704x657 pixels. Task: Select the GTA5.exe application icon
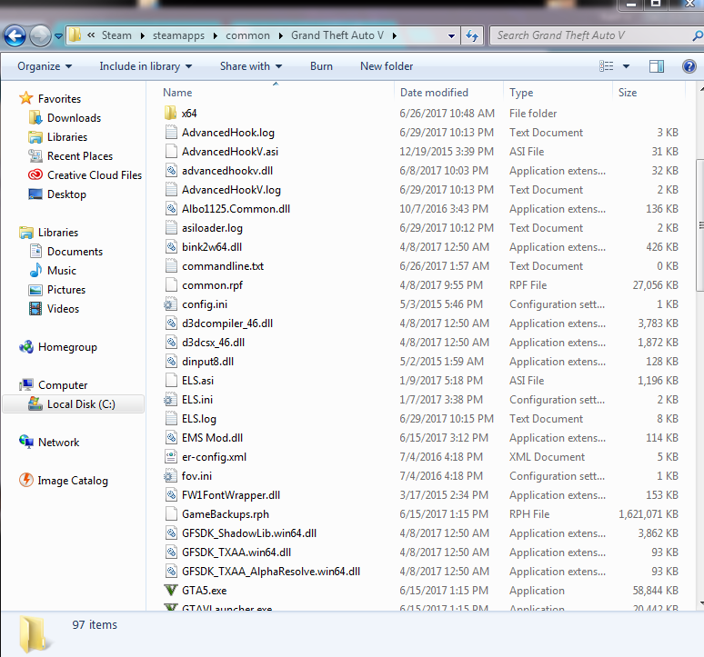pos(171,590)
